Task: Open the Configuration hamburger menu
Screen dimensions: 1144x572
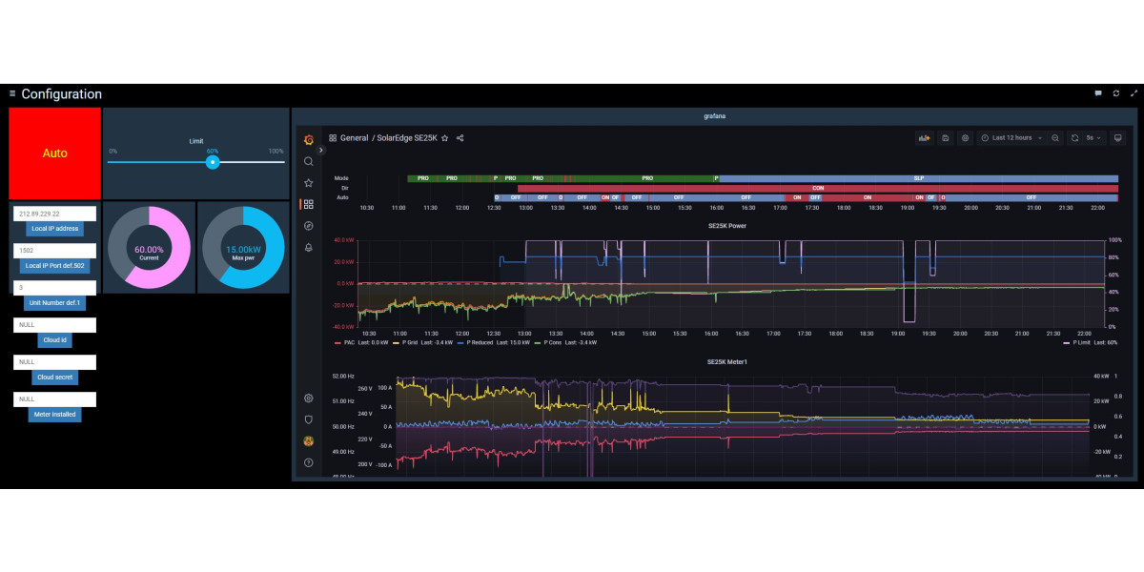Action: click(12, 93)
